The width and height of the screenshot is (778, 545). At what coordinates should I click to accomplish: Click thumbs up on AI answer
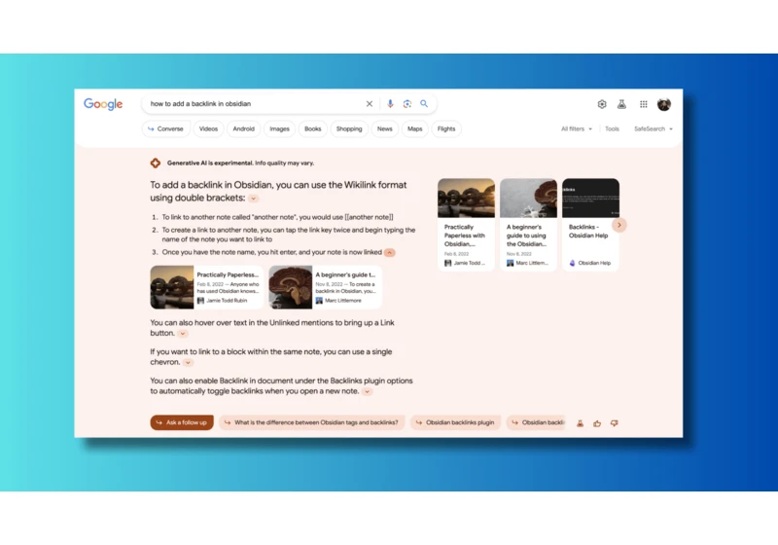coord(597,423)
